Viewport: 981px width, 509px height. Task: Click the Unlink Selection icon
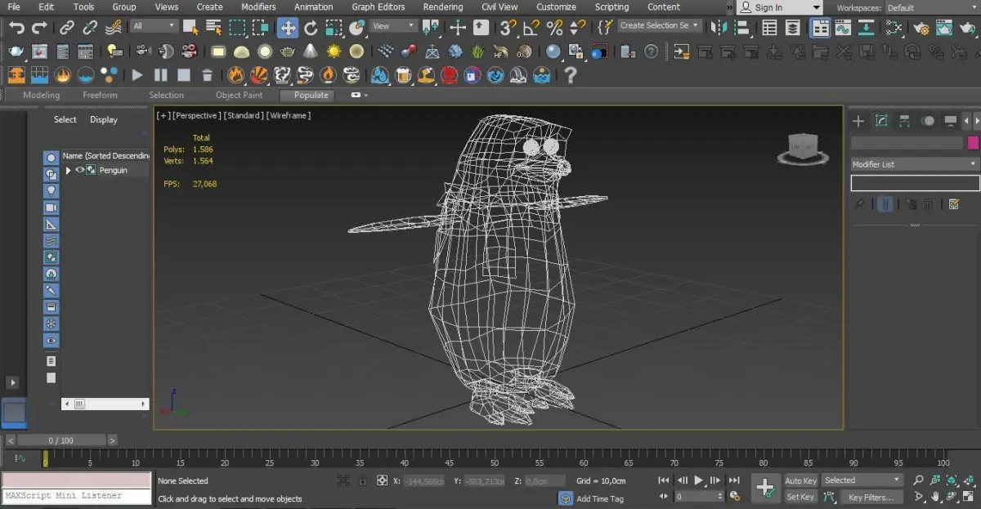(91, 27)
